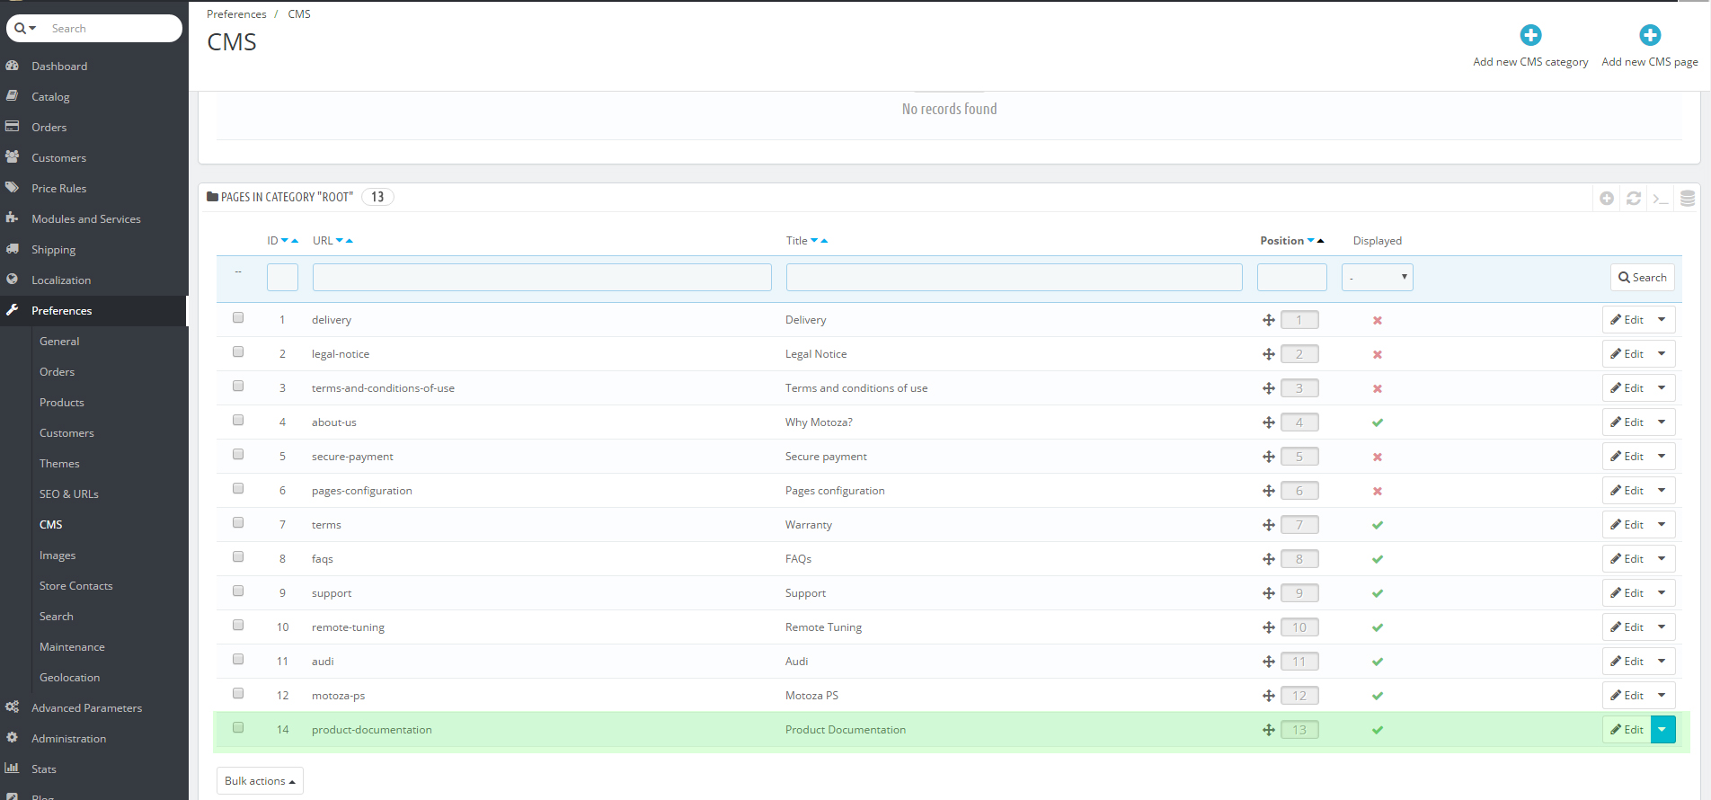Open the Displayed filter dropdown
Screen dimensions: 1711x800
pyautogui.click(x=1378, y=278)
